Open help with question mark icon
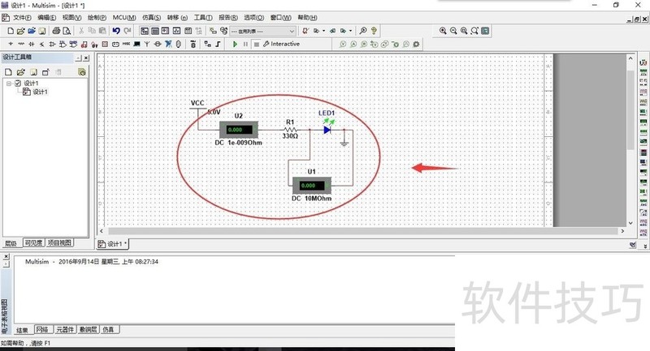Viewport: 650px width, 351px height. 374,31
